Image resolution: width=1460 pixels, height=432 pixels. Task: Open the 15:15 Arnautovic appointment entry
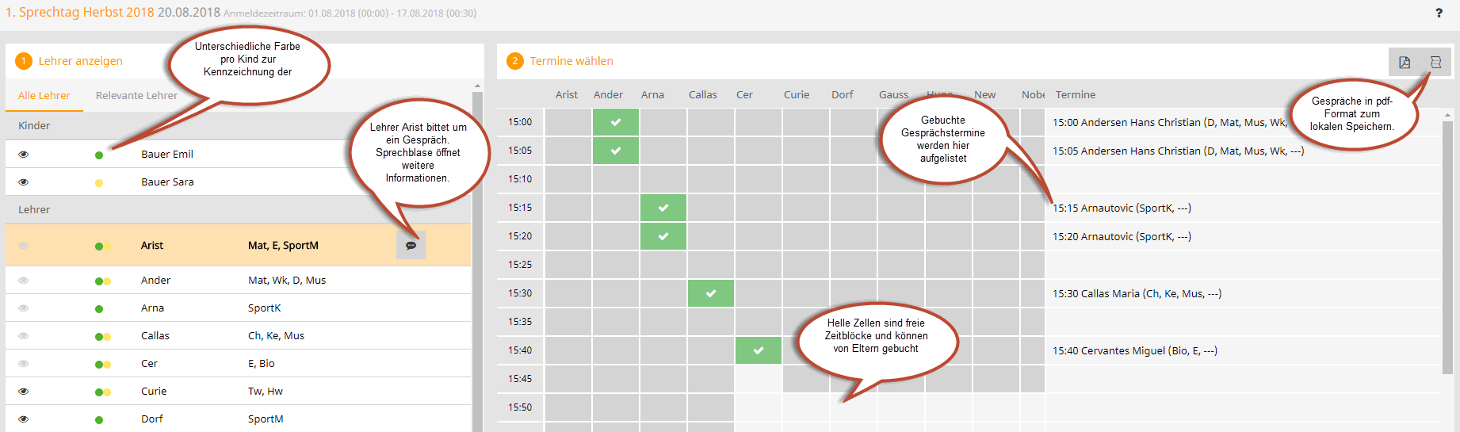tap(1122, 208)
